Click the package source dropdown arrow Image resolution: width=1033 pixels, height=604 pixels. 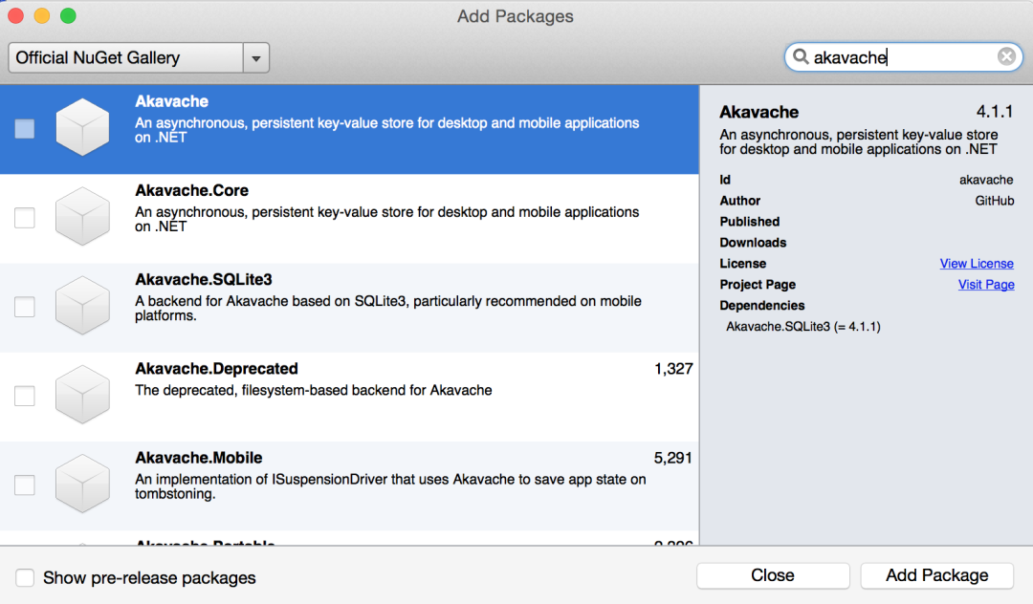click(255, 58)
